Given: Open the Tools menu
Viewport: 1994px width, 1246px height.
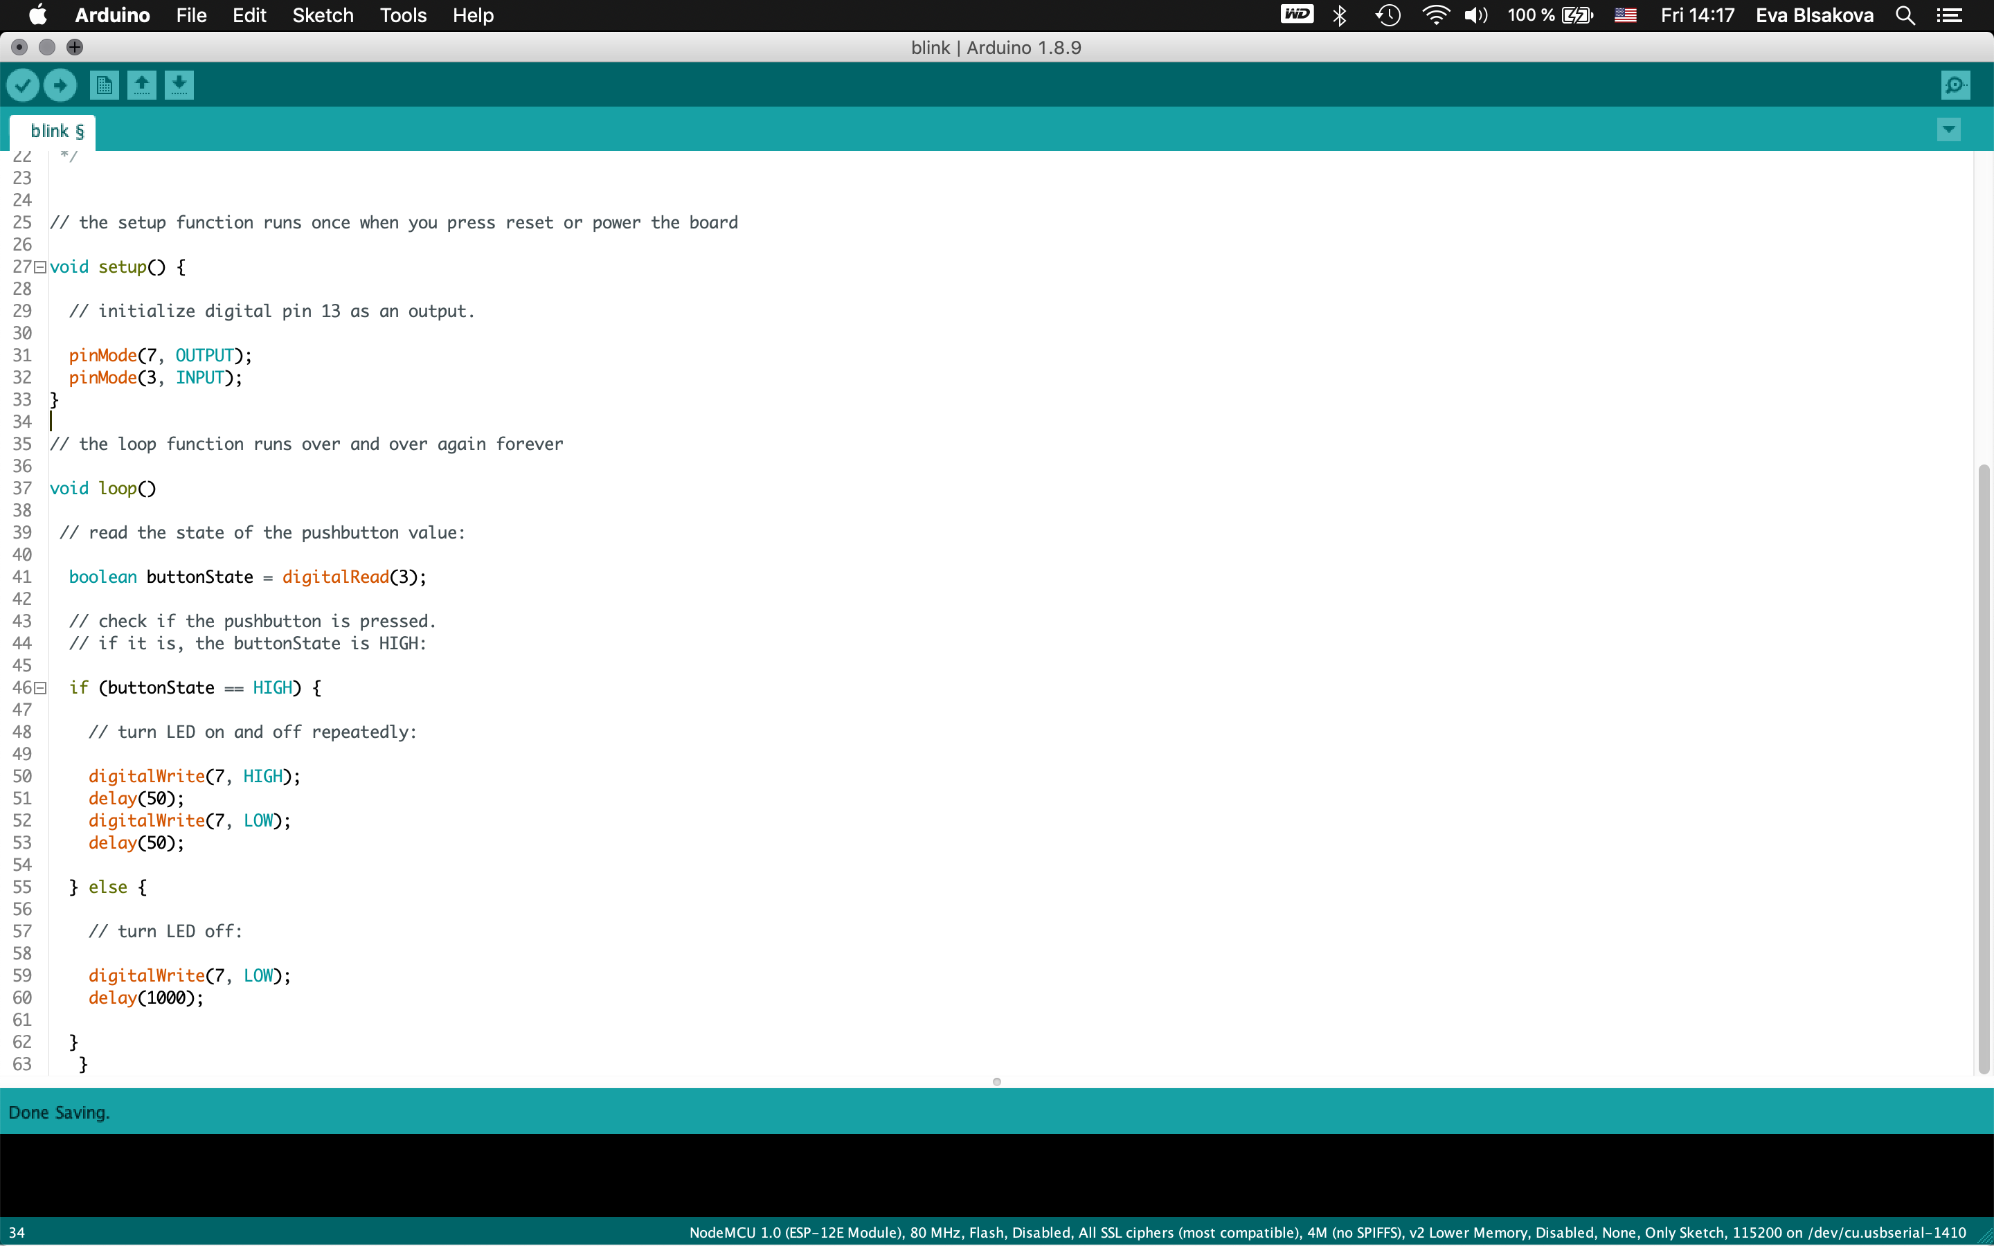Looking at the screenshot, I should pyautogui.click(x=403, y=16).
